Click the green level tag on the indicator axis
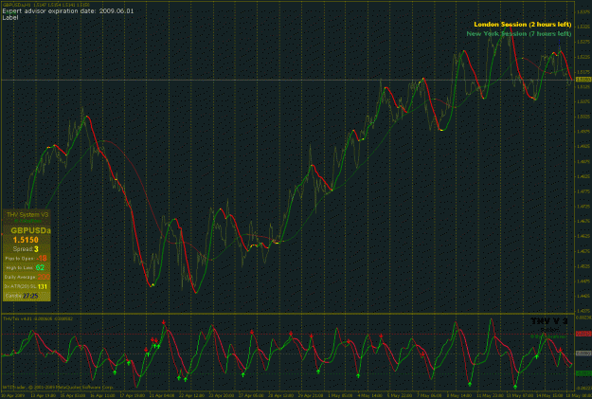This screenshot has height=399, width=592. pos(583,373)
